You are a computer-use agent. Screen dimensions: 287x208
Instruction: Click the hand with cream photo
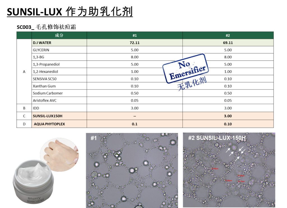pyautogui.click(x=59, y=155)
